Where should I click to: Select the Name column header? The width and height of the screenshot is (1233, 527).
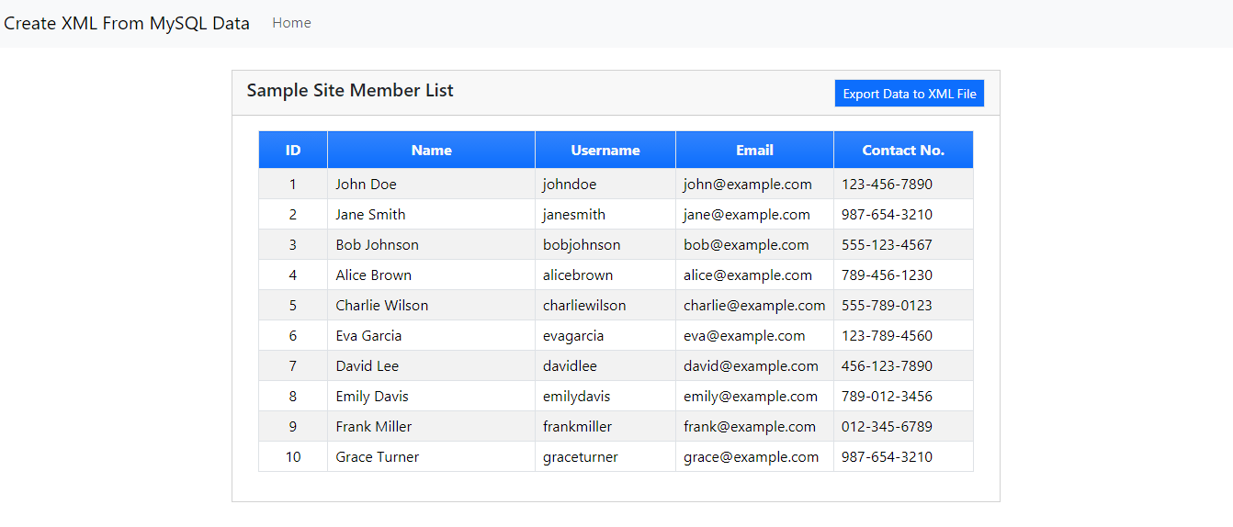click(x=432, y=150)
